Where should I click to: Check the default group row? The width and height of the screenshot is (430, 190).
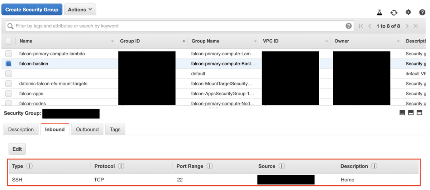[x=9, y=74]
